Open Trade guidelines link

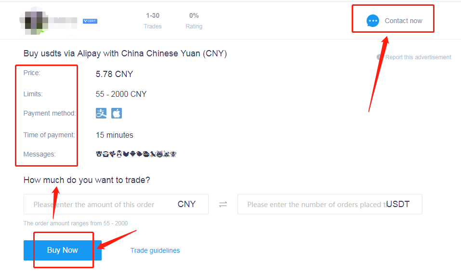click(155, 250)
